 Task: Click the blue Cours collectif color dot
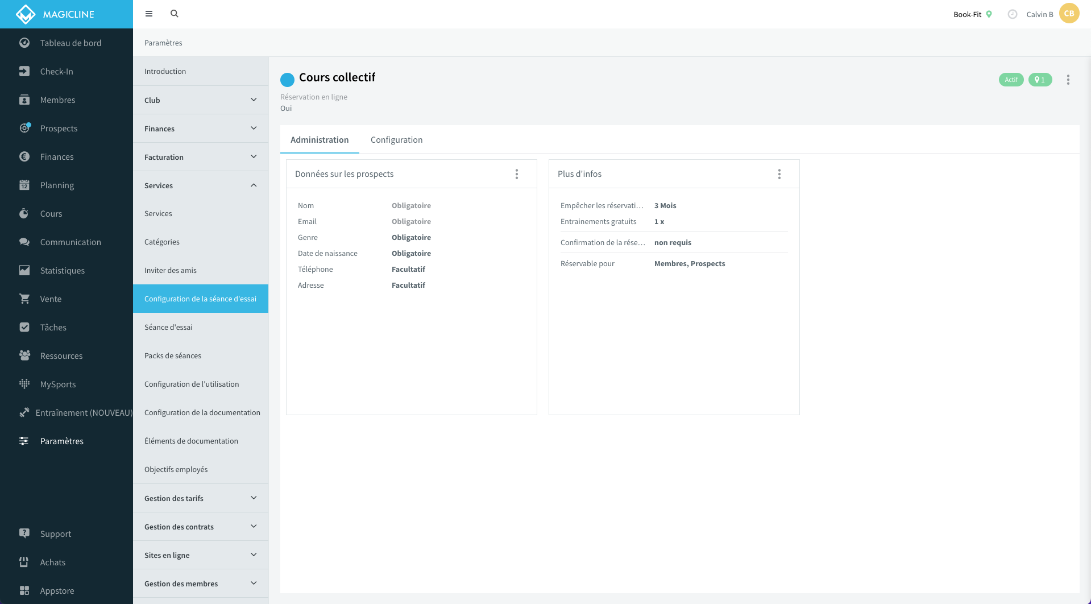click(287, 80)
